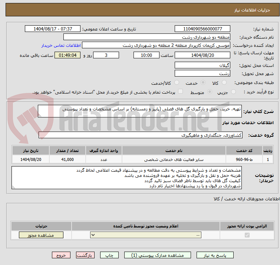Click the 'چاپ' print button
280x265 pixels.
click(109, 255)
